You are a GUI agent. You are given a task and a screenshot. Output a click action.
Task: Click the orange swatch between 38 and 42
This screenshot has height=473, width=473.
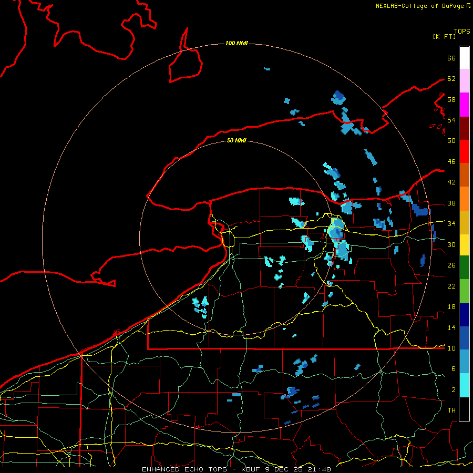[464, 199]
